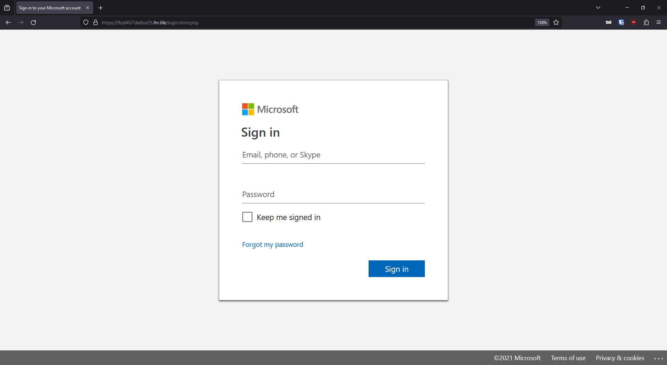Viewport: 667px width, 365px height.
Task: Open the private browsing mask icon
Action: [609, 23]
